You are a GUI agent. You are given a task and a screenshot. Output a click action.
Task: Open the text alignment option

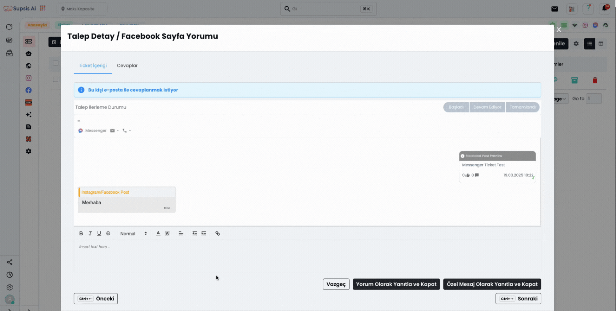(x=181, y=233)
